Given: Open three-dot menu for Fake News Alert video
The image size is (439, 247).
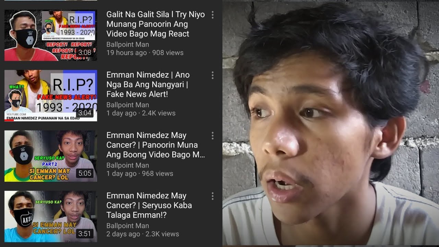Looking at the screenshot, I should tap(213, 75).
